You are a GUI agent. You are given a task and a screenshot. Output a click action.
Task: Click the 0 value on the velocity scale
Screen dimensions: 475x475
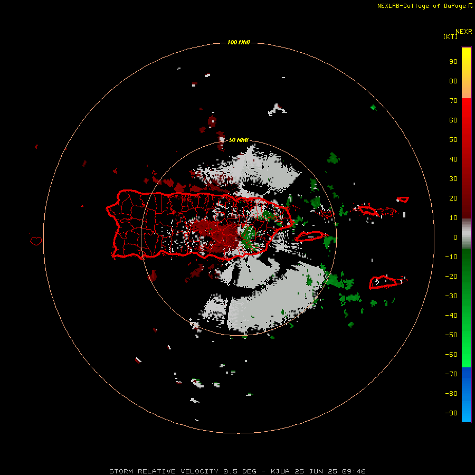[455, 237]
